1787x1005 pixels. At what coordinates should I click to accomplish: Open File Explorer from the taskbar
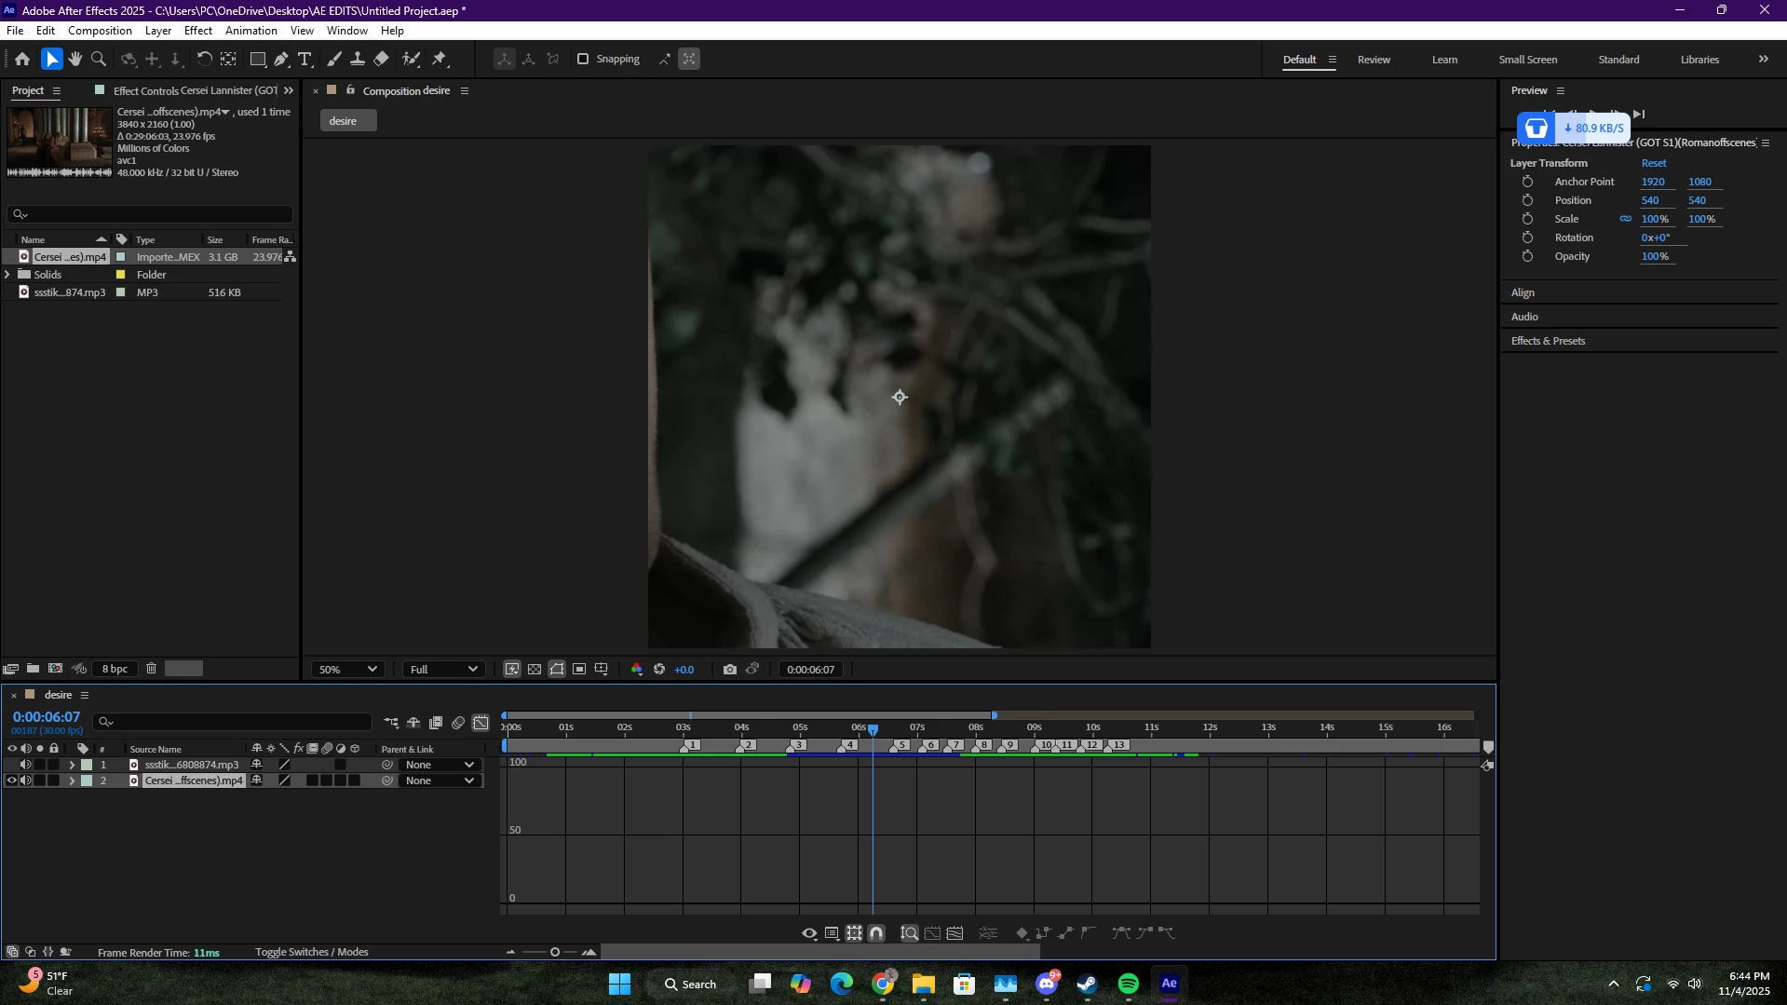pos(924,984)
